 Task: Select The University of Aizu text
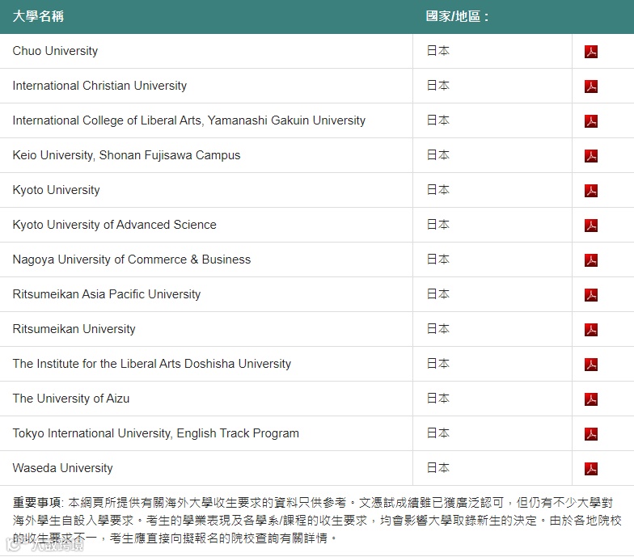71,399
